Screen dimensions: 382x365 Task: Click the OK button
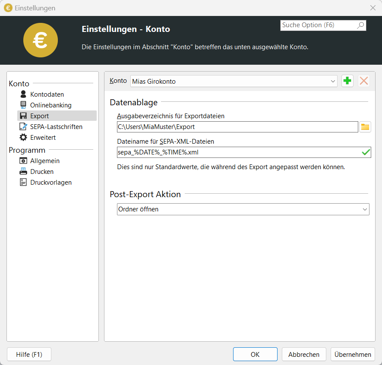255,354
